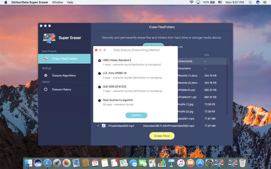Select Peter Gutmann's algorithm radio button

click(x=99, y=100)
